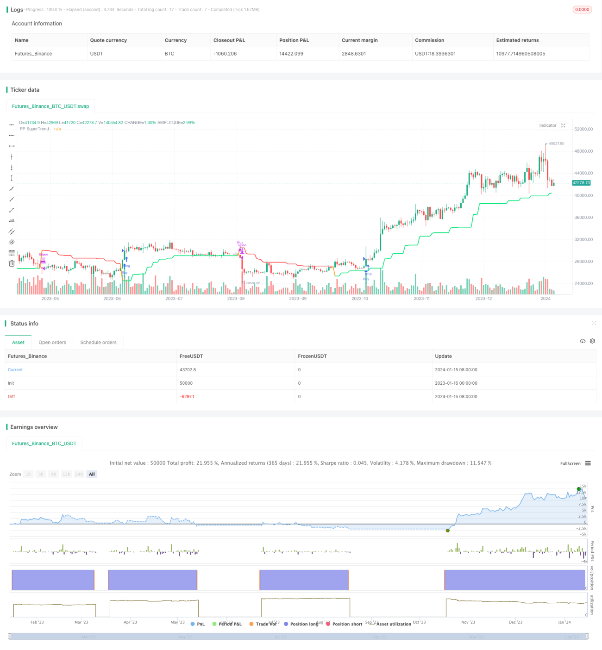Select the horizontal straight line drawing tool
602x650 pixels.
pos(12,125)
